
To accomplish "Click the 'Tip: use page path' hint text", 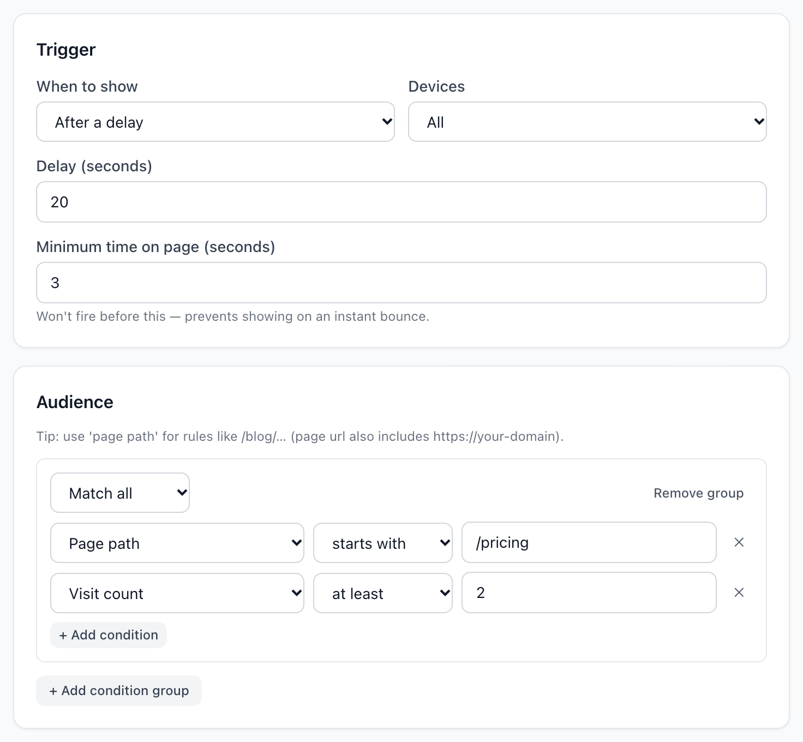I will click(300, 436).
